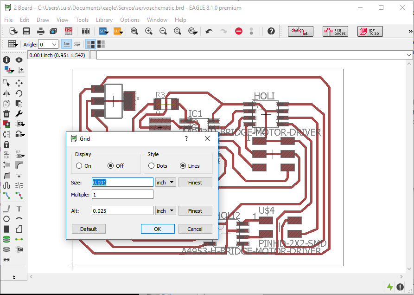Open the Edit menu
This screenshot has height=295, width=414.
[25, 20]
